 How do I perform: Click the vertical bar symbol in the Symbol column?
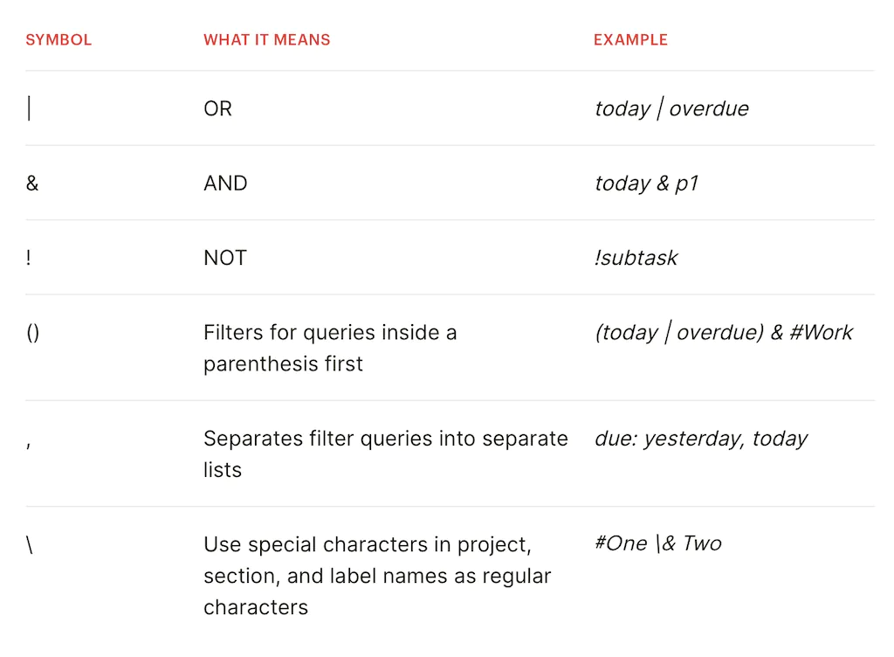pos(29,109)
